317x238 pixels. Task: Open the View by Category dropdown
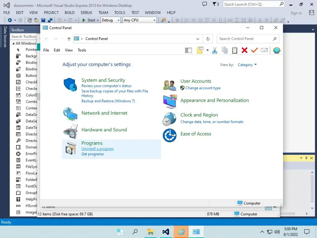[247, 65]
